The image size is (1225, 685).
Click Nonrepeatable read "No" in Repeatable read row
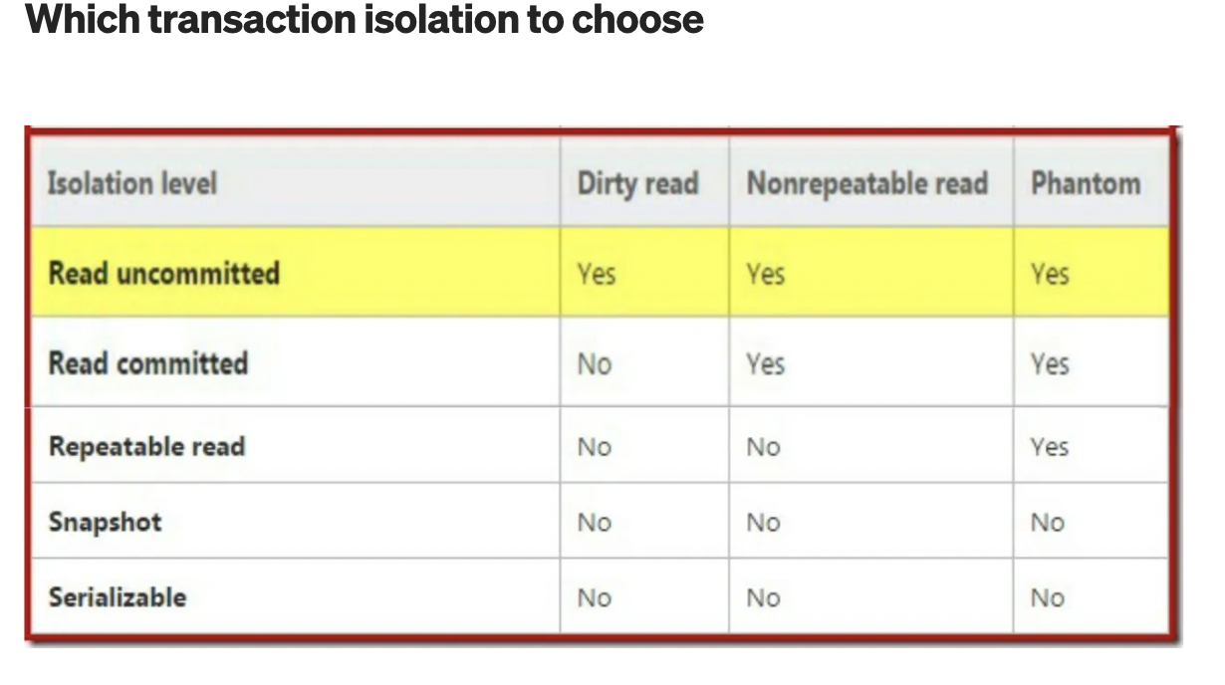pyautogui.click(x=764, y=447)
